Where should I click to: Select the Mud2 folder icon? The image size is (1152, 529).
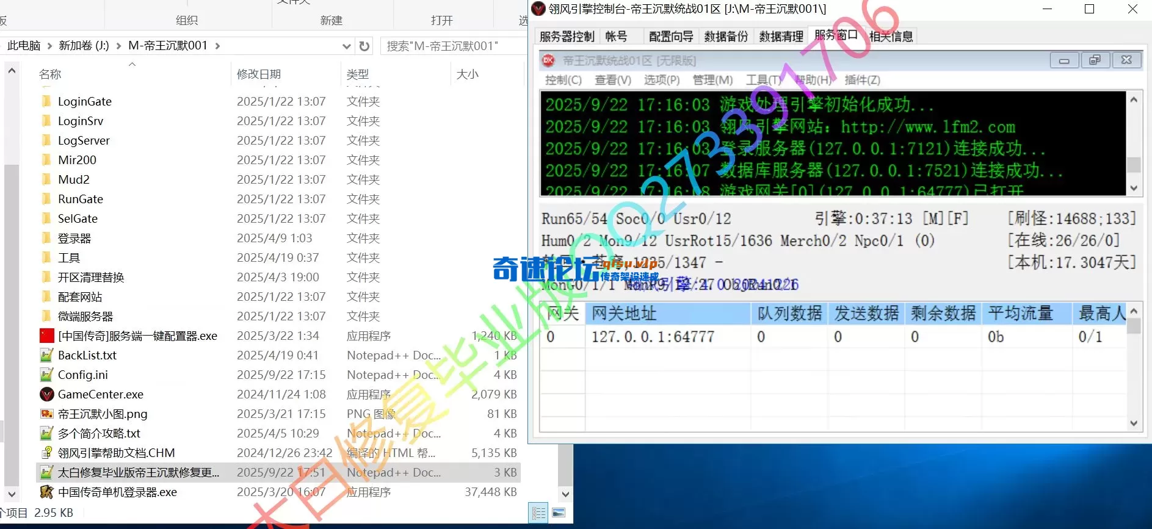(x=46, y=179)
